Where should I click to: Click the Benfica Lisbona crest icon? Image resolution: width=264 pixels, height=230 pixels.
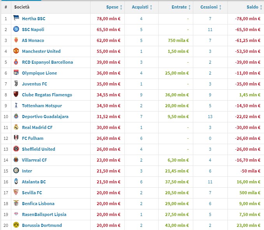coord(16,203)
